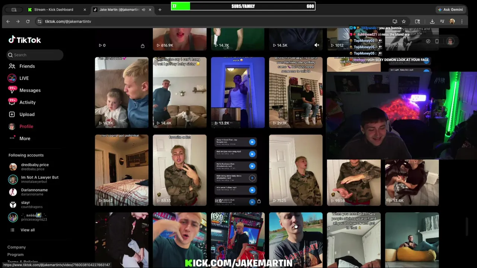Open top row video with 616.9K views

coord(180,39)
